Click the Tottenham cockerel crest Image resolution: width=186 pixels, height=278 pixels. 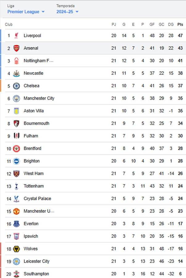coord(16,186)
